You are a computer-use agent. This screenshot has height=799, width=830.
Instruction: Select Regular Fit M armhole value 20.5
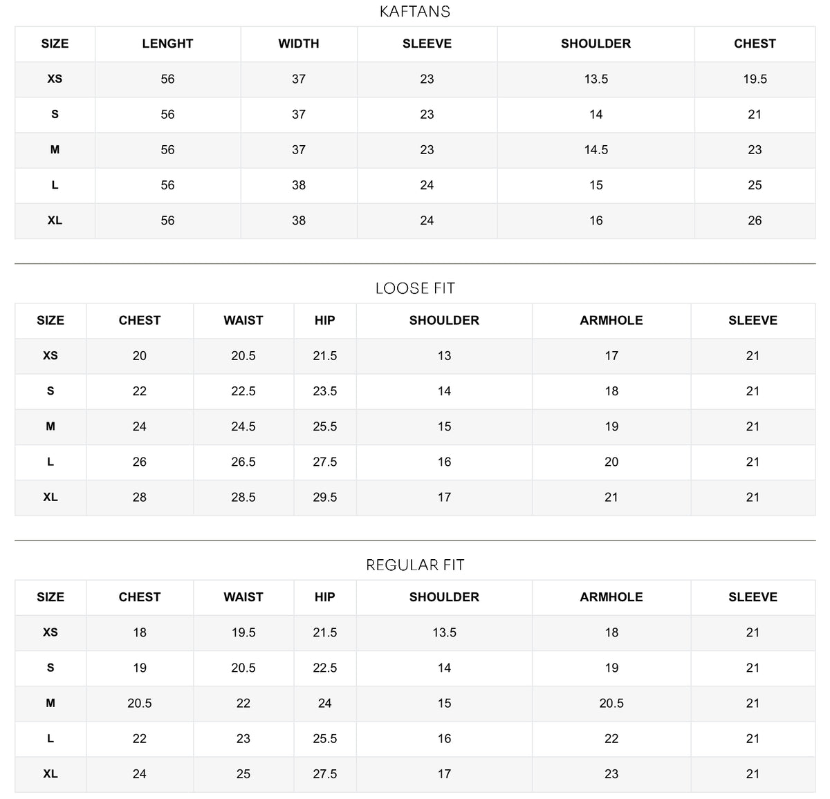click(x=611, y=704)
